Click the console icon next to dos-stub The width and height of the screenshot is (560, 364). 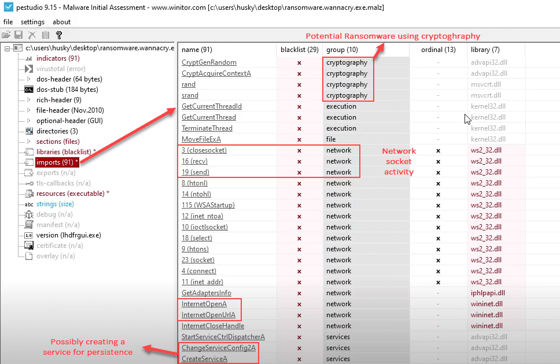28,90
